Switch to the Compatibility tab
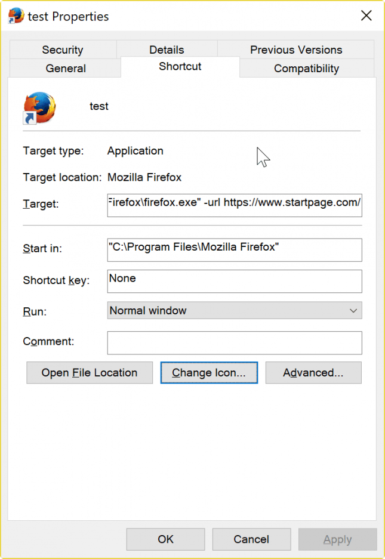The image size is (385, 559). coord(306,68)
